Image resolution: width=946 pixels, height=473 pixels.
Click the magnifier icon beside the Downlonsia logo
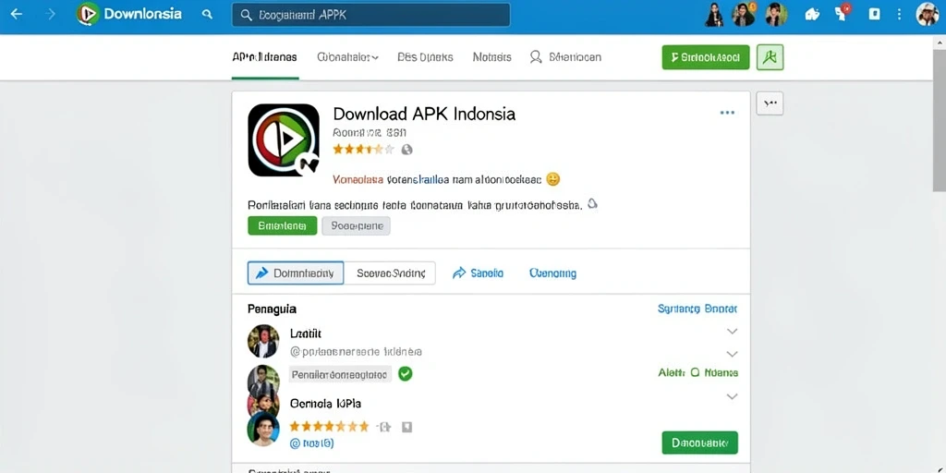pos(207,14)
